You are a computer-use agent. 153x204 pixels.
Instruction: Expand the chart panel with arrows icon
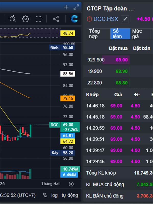click(x=76, y=7)
